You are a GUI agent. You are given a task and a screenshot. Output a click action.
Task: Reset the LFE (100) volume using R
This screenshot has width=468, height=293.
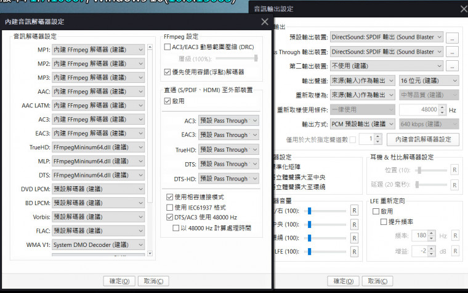[x=355, y=252]
